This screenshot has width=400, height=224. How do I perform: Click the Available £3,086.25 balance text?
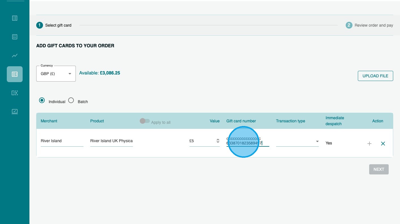point(100,73)
